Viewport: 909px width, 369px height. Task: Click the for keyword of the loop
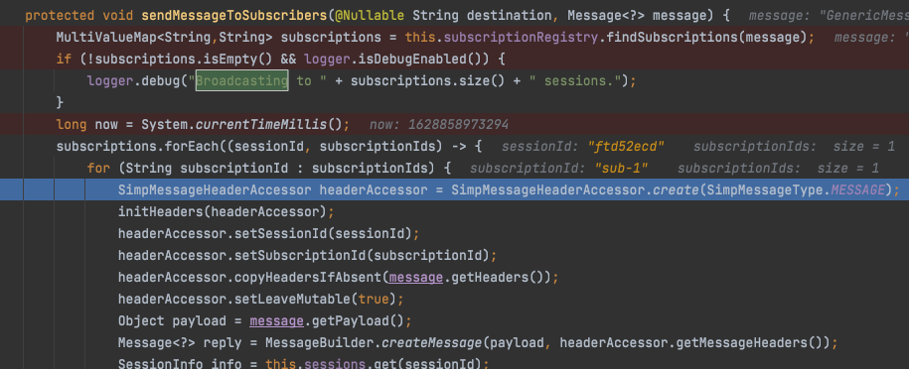(98, 169)
